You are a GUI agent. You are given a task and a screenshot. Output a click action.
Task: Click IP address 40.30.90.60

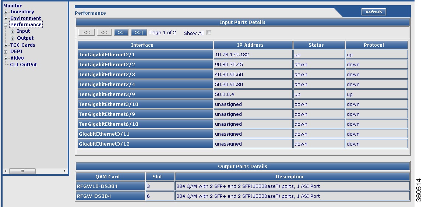tap(229, 75)
